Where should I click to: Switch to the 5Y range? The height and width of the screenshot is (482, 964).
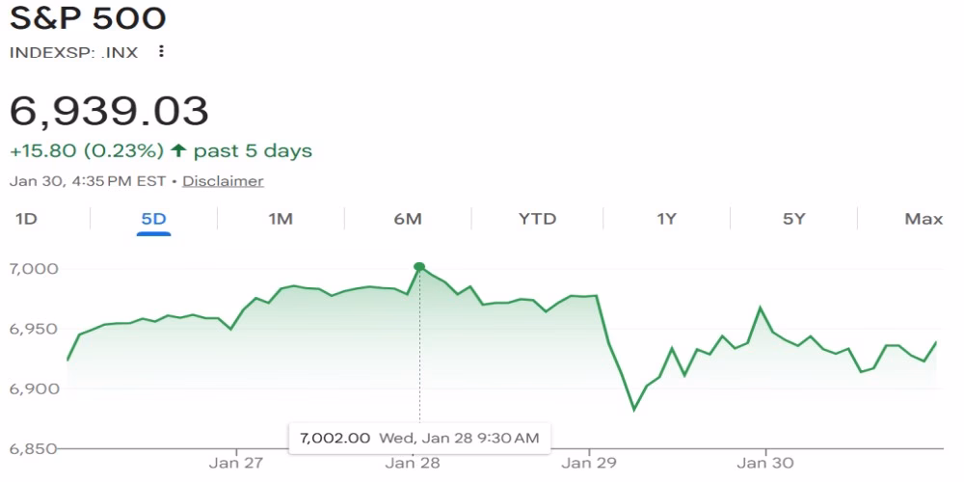(x=793, y=219)
